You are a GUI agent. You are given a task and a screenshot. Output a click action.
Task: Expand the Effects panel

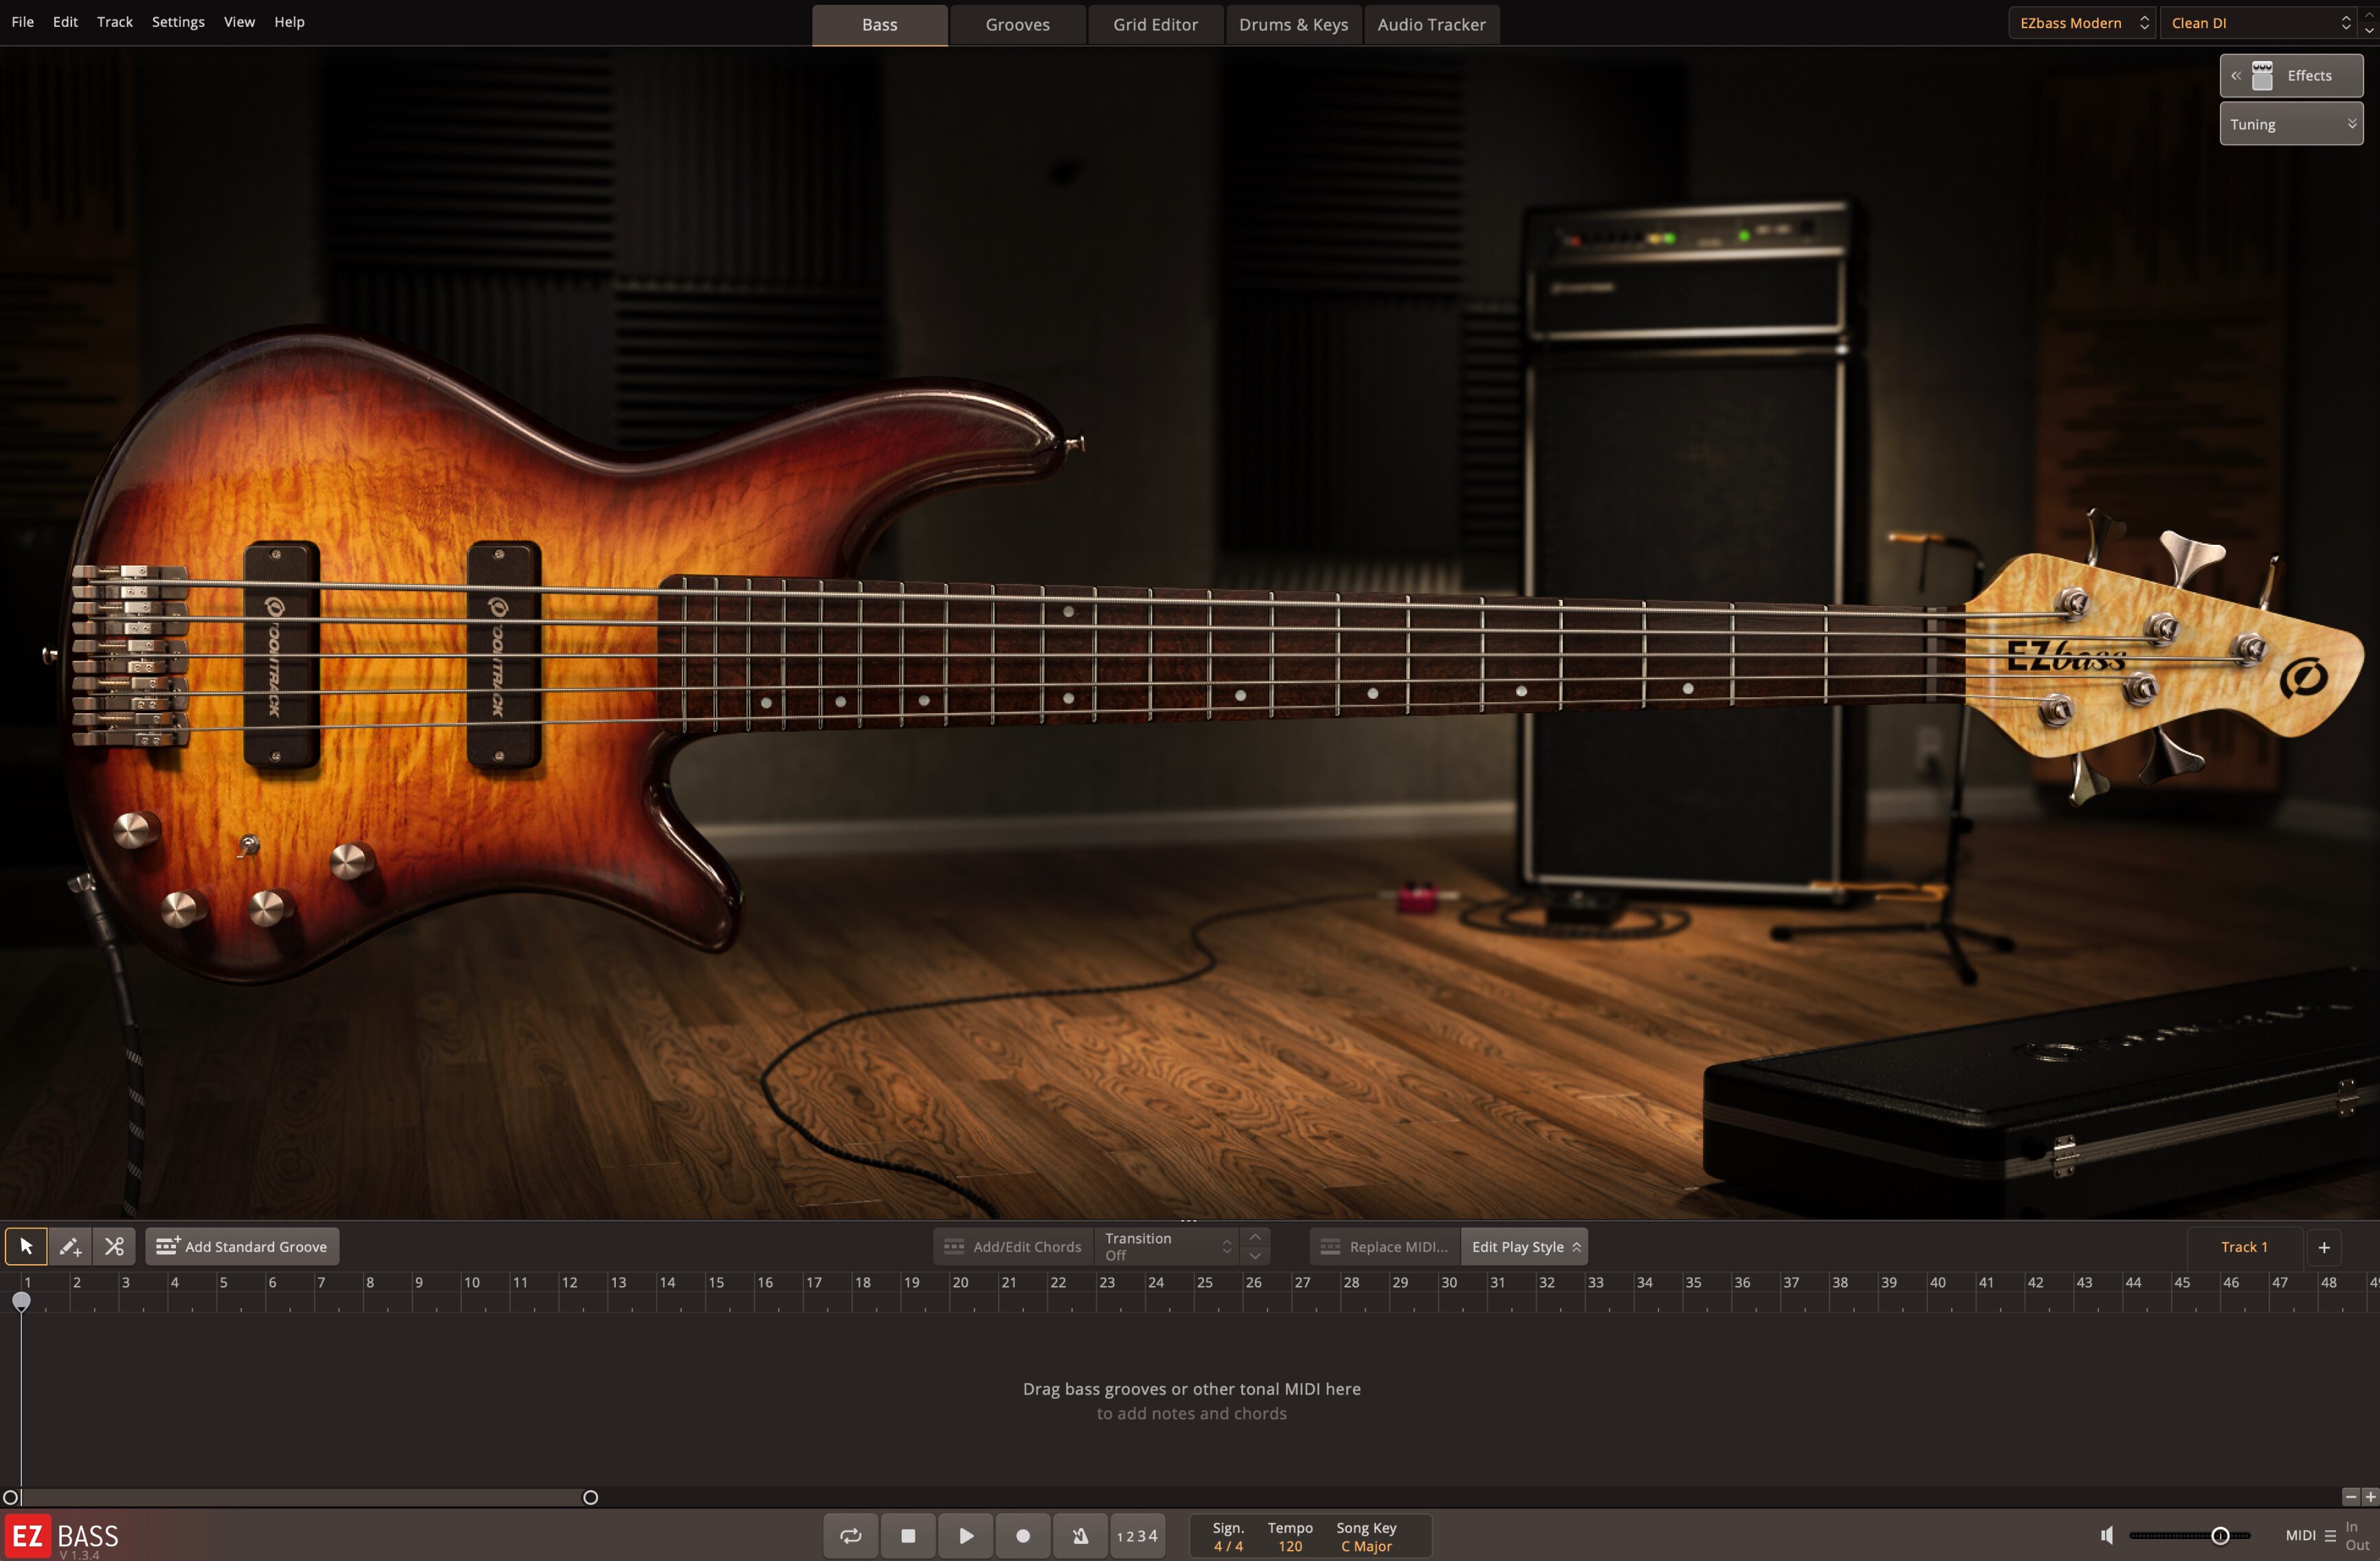tap(2291, 76)
